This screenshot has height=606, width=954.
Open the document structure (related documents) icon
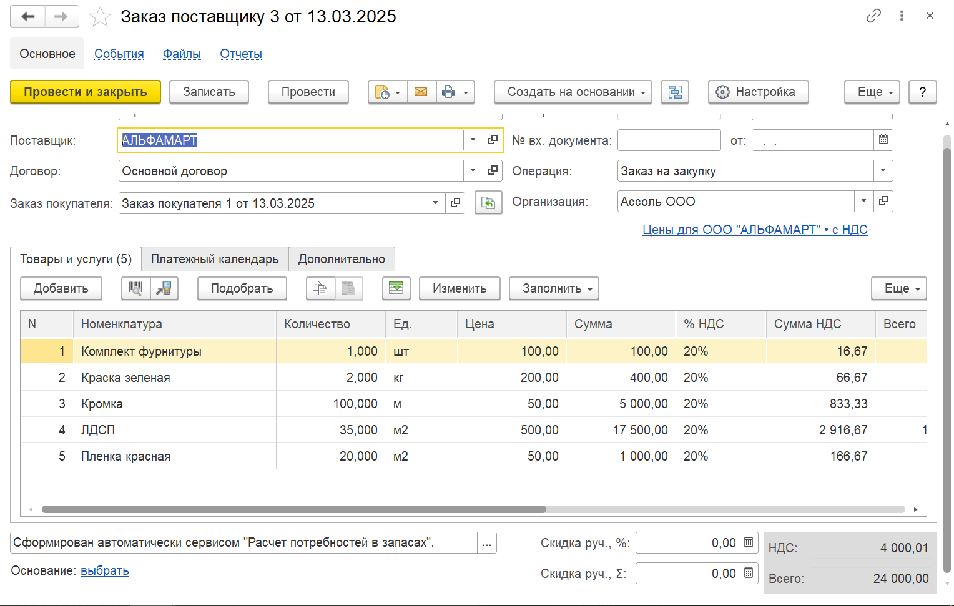pos(674,92)
